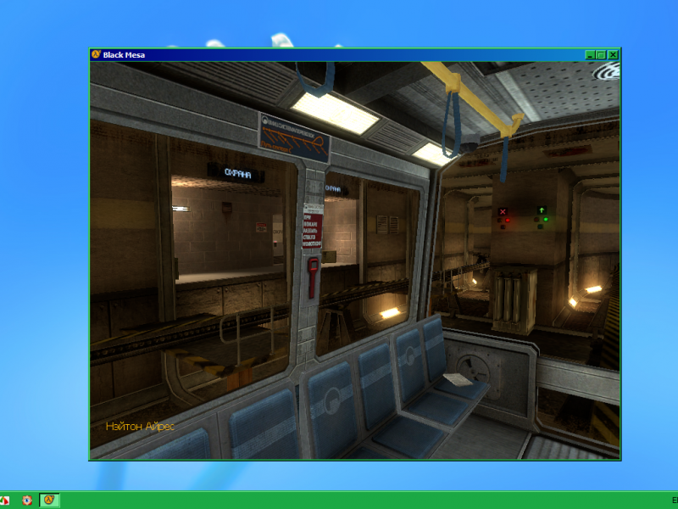Select the Black Mesa lambda taskbar button

[49, 501]
